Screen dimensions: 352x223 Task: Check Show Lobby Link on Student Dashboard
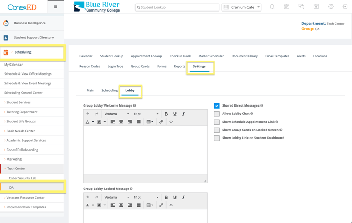coord(216,138)
